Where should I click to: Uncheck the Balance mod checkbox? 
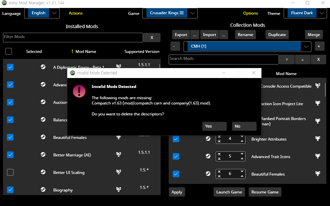pos(10,120)
